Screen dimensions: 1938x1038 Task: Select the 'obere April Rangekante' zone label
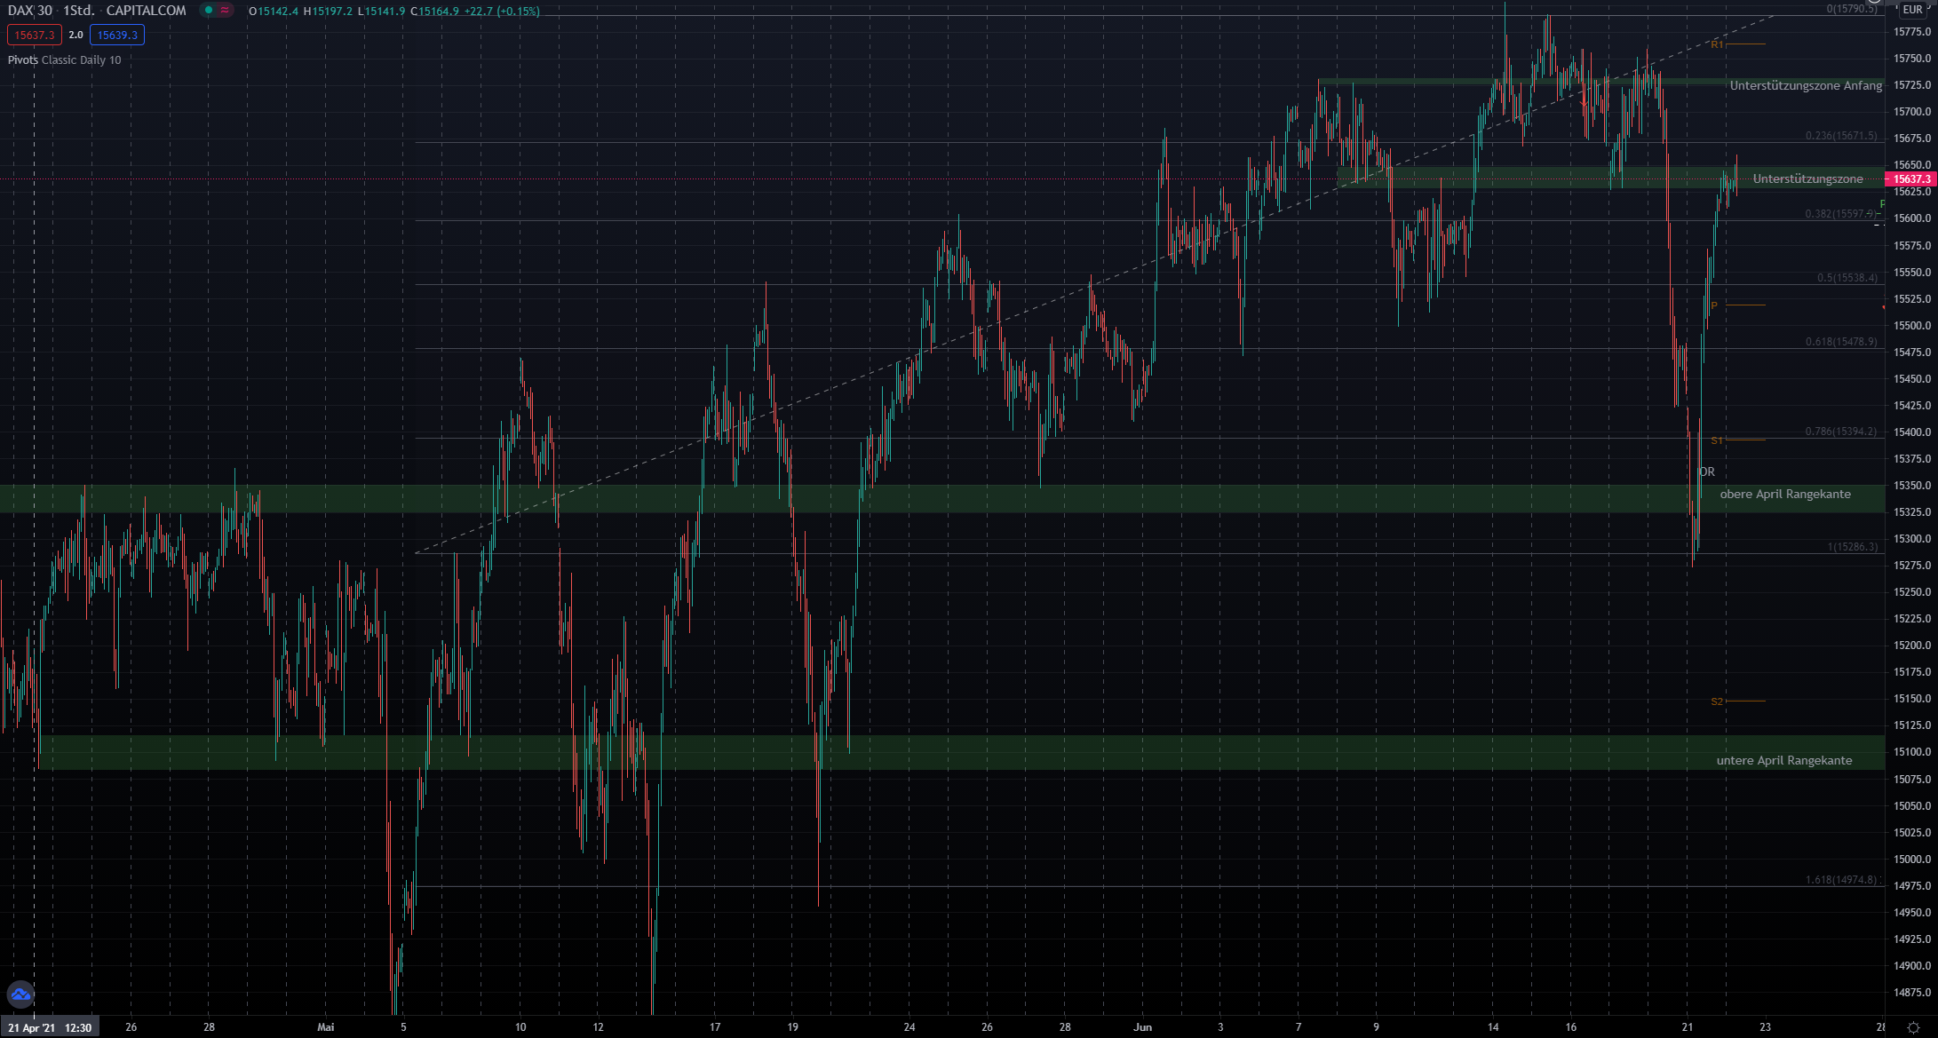click(x=1784, y=495)
